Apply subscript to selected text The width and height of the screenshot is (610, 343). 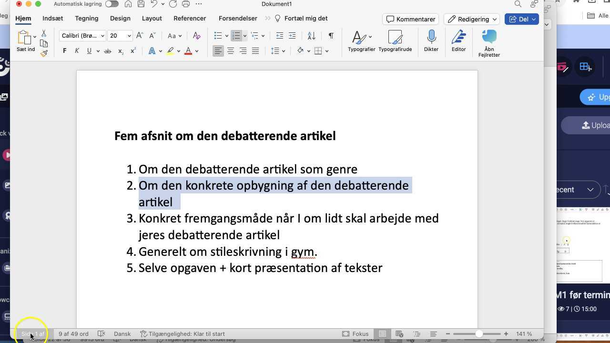click(120, 50)
